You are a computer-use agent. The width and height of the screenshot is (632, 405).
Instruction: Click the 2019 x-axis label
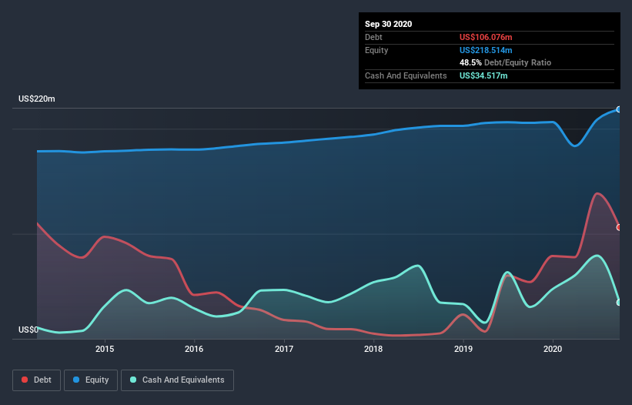(x=463, y=349)
